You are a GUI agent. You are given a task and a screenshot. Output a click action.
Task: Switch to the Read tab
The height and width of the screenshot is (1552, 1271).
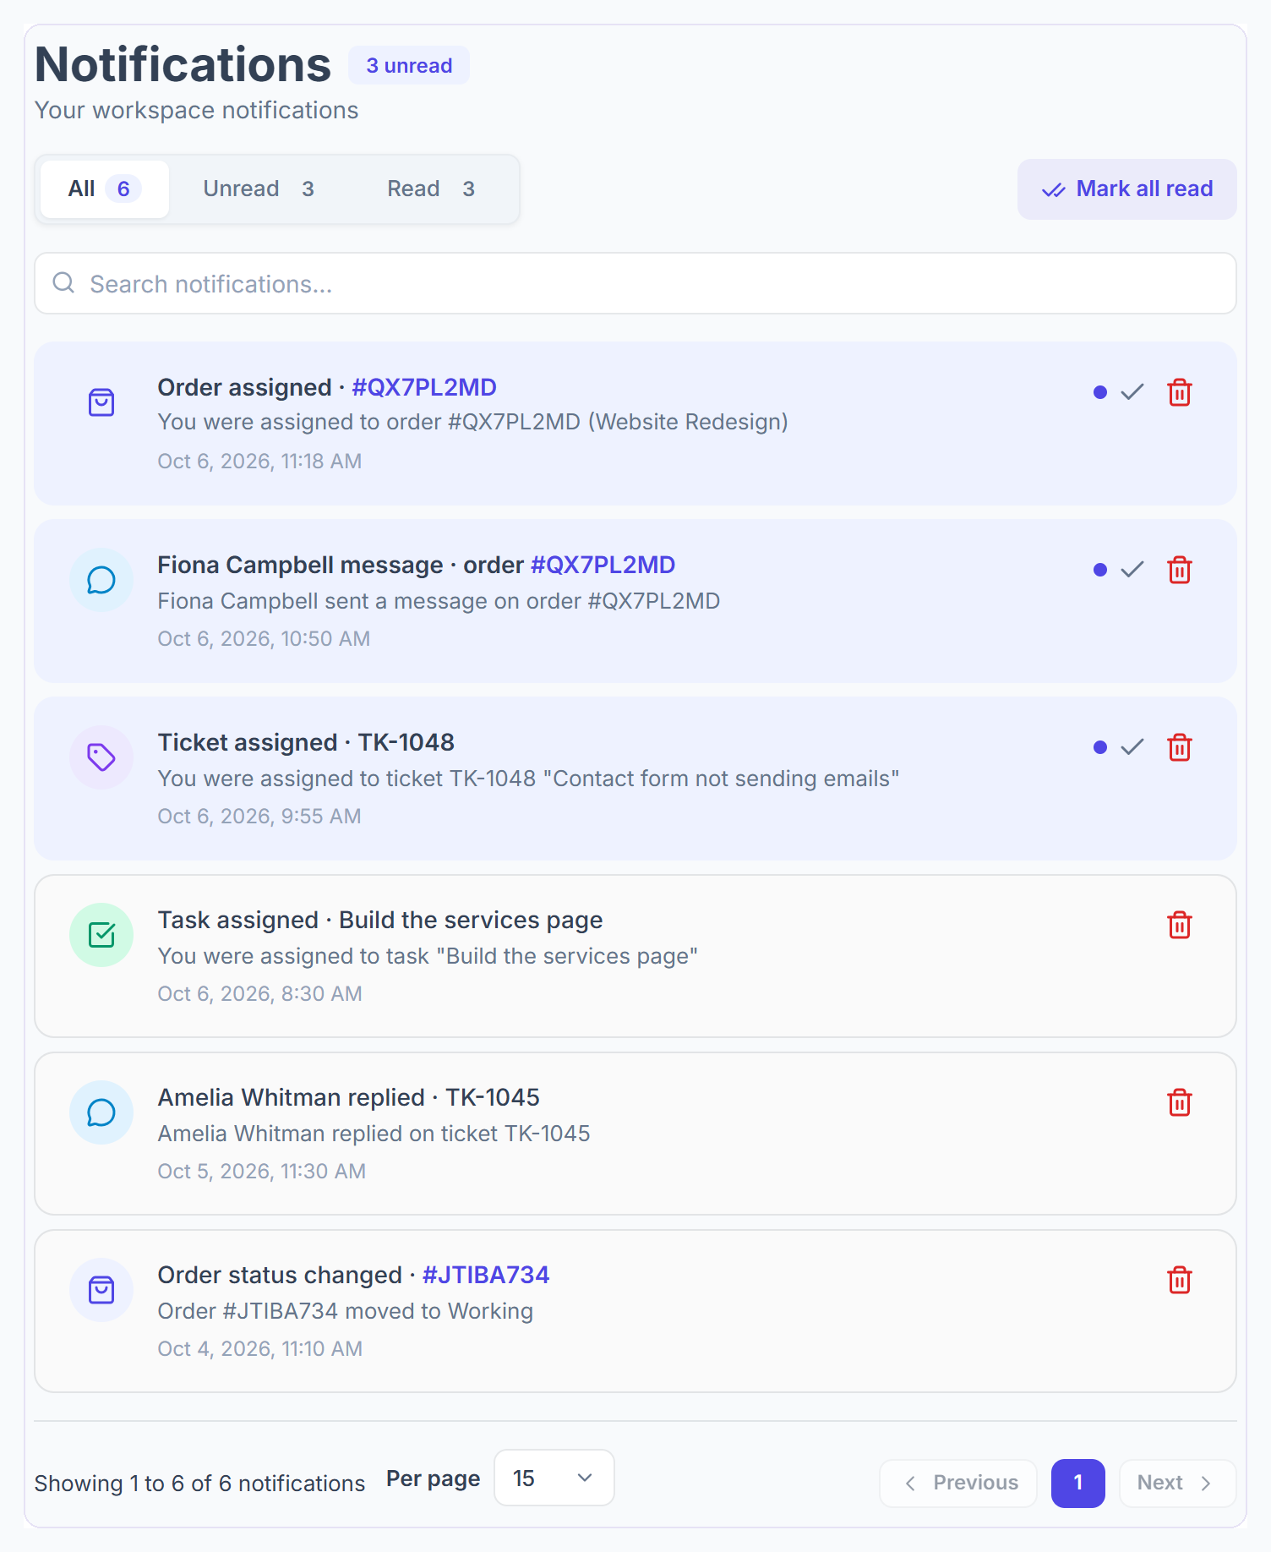click(x=431, y=189)
